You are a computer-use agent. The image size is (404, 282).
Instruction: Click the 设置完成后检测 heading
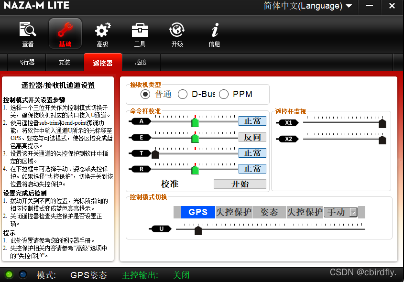(25, 193)
